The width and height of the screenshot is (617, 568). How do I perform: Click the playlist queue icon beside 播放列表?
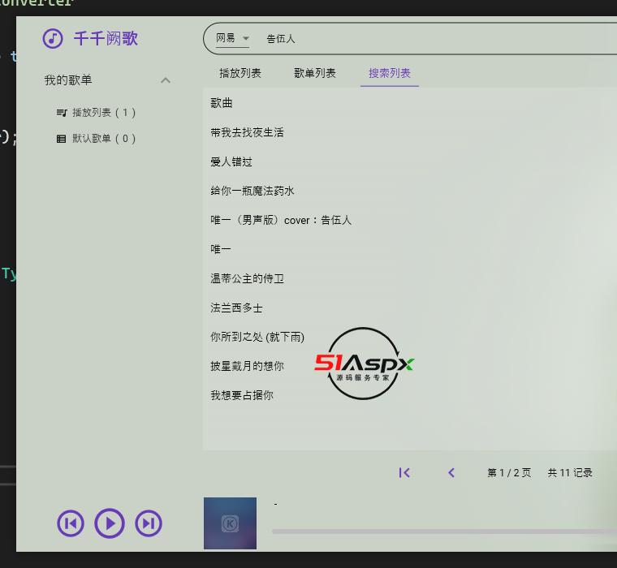point(62,113)
